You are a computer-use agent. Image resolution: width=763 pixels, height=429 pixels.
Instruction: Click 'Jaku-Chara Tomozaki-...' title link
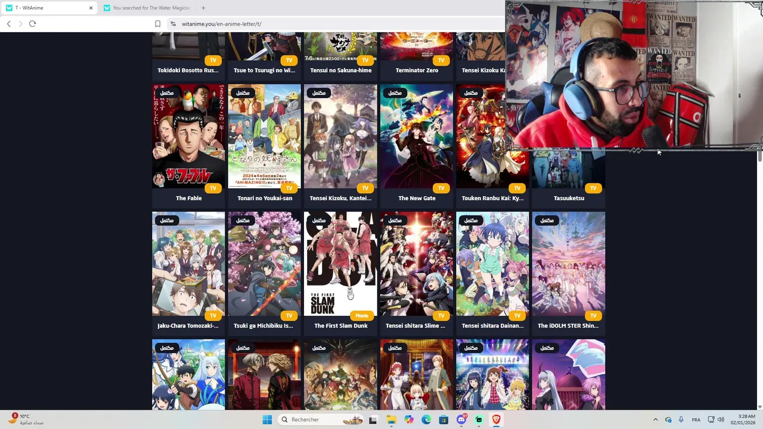click(188, 325)
